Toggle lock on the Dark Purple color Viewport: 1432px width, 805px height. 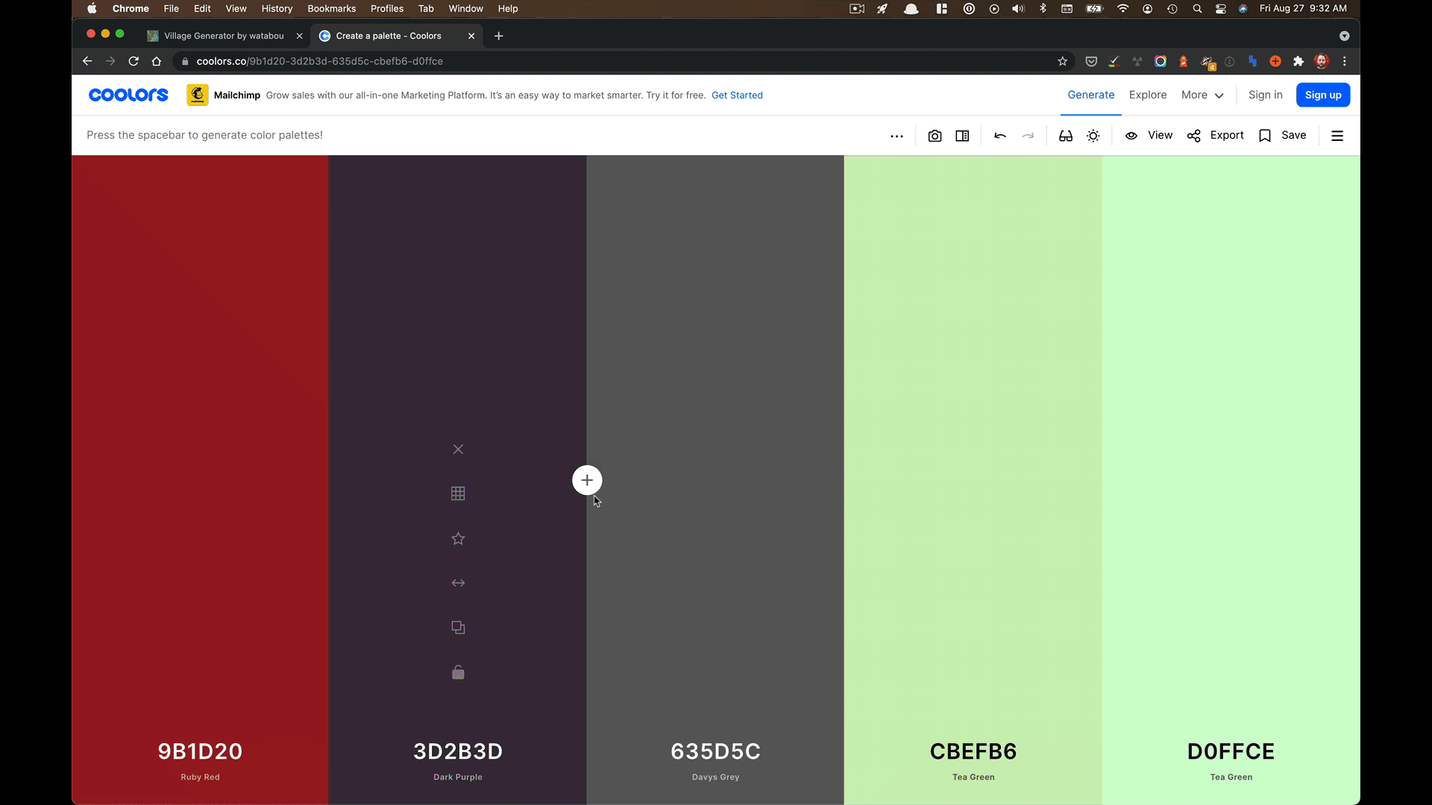458,672
